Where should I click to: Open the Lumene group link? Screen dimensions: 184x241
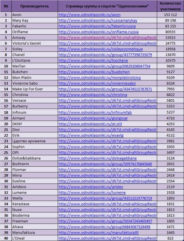pyautogui.click(x=92, y=193)
